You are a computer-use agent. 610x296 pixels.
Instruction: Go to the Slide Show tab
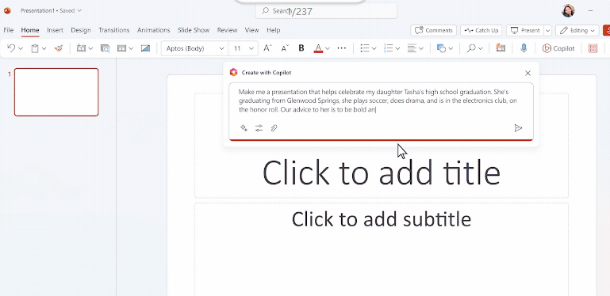click(x=194, y=30)
